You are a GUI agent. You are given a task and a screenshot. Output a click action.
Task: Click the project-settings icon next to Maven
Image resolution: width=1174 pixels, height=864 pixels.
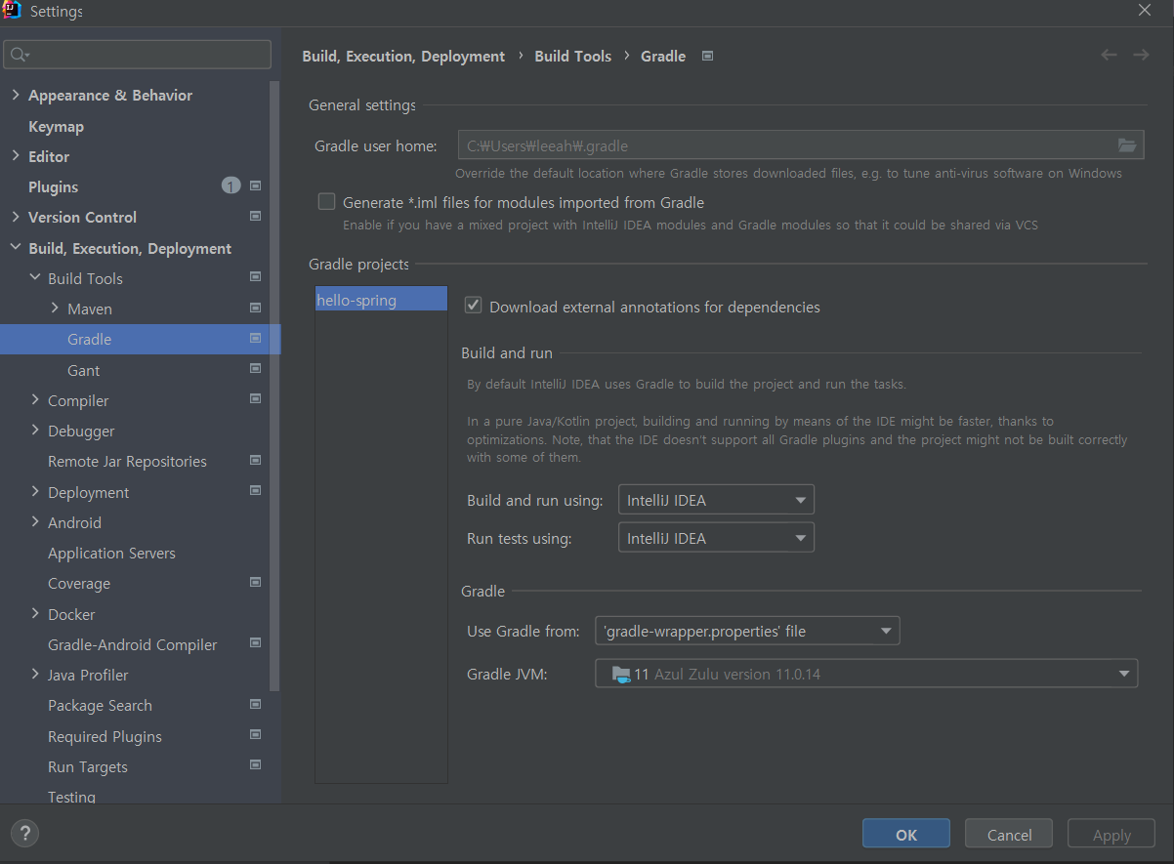click(x=255, y=308)
